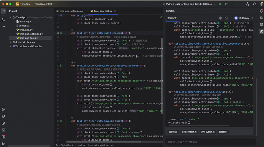Viewport: 264px width, 147px height.
Task: Run test_set_timer_with_zero_or_negative_seconds from gutter
Action: [x=62, y=66]
